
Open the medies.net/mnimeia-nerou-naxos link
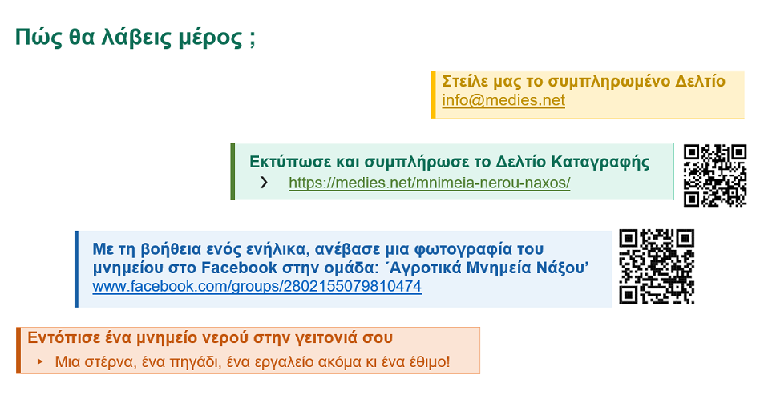pos(429,183)
